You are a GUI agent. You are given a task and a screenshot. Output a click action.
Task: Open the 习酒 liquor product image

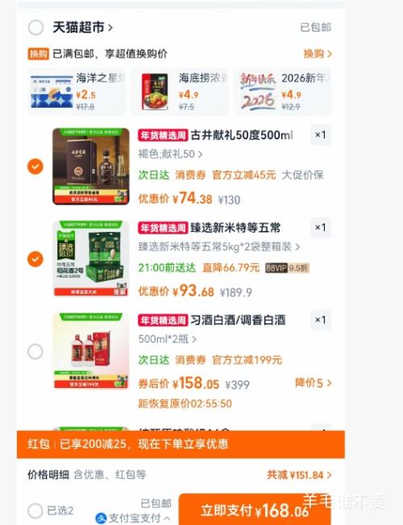[x=91, y=351]
